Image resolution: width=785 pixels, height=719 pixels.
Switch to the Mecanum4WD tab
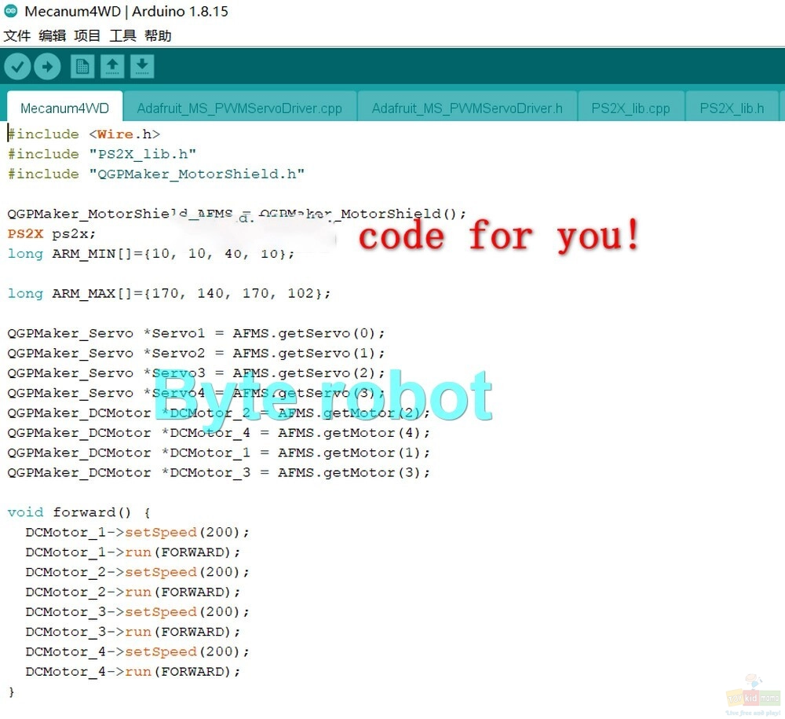coord(64,107)
